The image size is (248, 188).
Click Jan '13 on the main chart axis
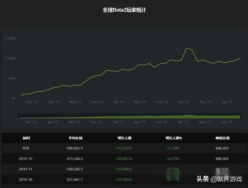[54, 102]
